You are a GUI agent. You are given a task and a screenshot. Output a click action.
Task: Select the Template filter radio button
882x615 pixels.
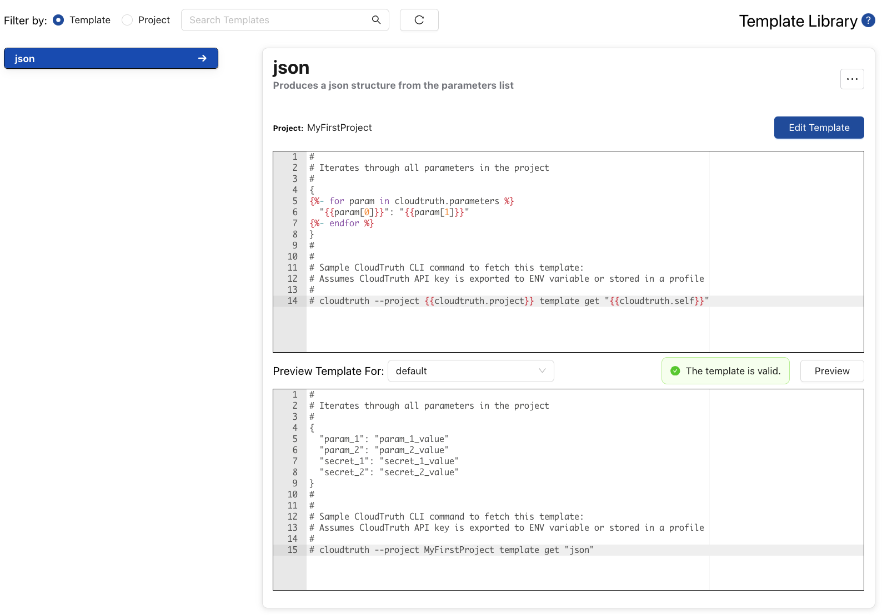tap(58, 20)
